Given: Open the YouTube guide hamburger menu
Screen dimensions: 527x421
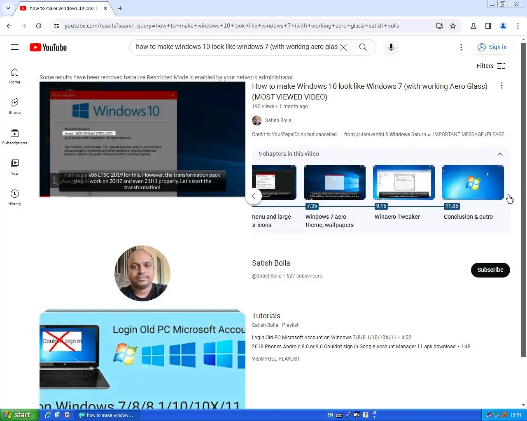Looking at the screenshot, I should 15,47.
